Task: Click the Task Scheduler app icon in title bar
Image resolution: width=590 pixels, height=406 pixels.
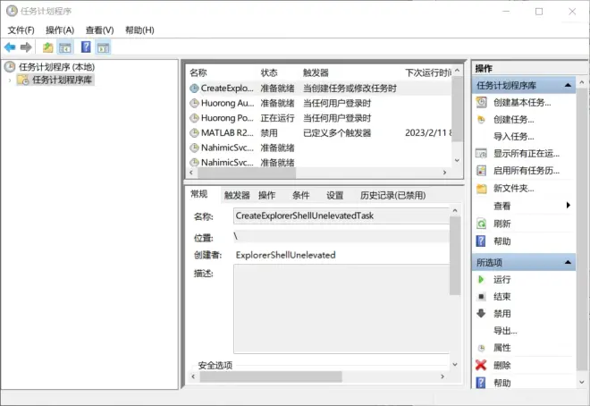Action: 12,11
